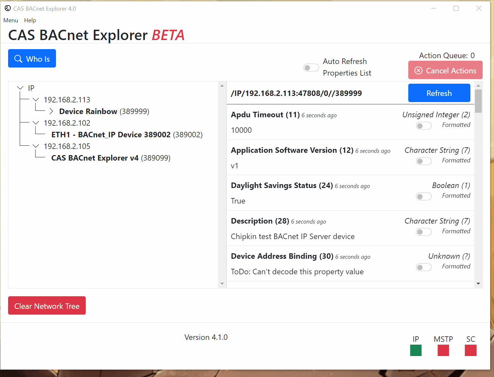Click the green IP status indicator
Image resolution: width=494 pixels, height=377 pixels.
point(416,350)
